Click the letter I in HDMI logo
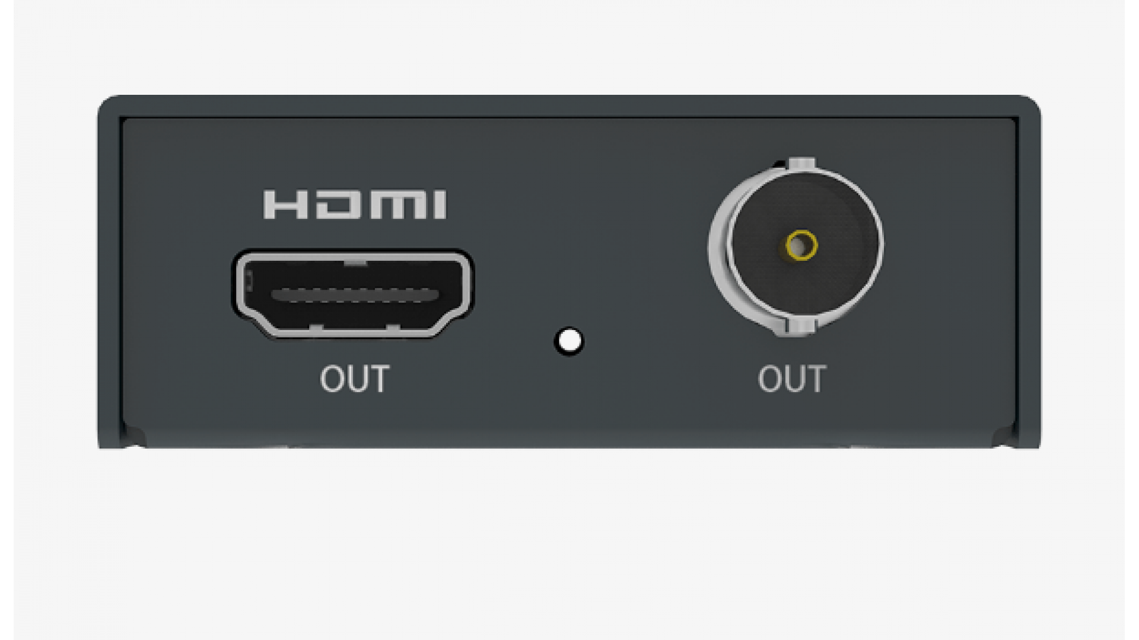The width and height of the screenshot is (1139, 640). pyautogui.click(x=440, y=204)
